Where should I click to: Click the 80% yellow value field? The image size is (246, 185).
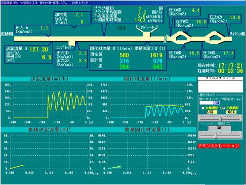pos(212,112)
